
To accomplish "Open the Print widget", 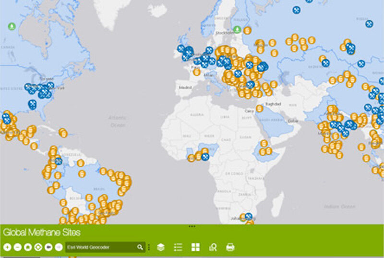I will [230, 247].
